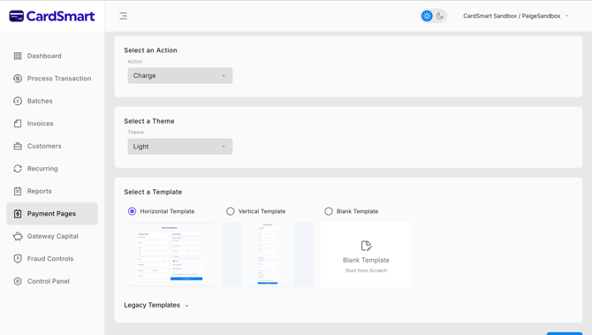Click the Vertical Template preview thumbnail

(268, 255)
